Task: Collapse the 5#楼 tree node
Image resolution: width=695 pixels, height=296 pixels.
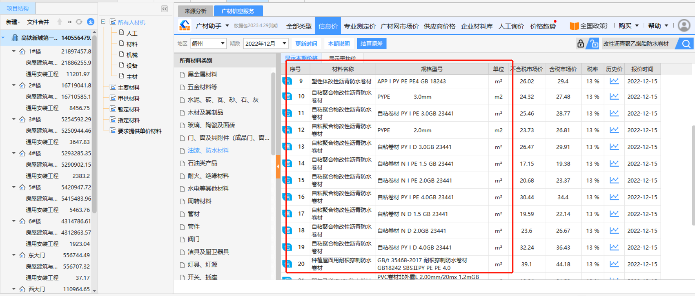Action: [14, 187]
